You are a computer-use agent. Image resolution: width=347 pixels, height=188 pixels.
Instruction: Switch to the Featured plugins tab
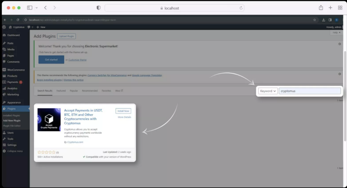coord(61,91)
